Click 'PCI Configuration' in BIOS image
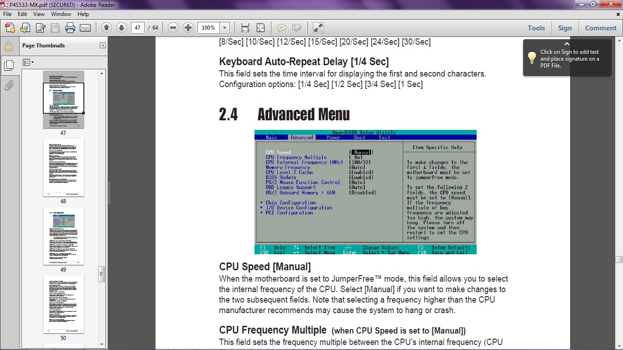Viewport: 623px width, 350px height. coord(289,213)
